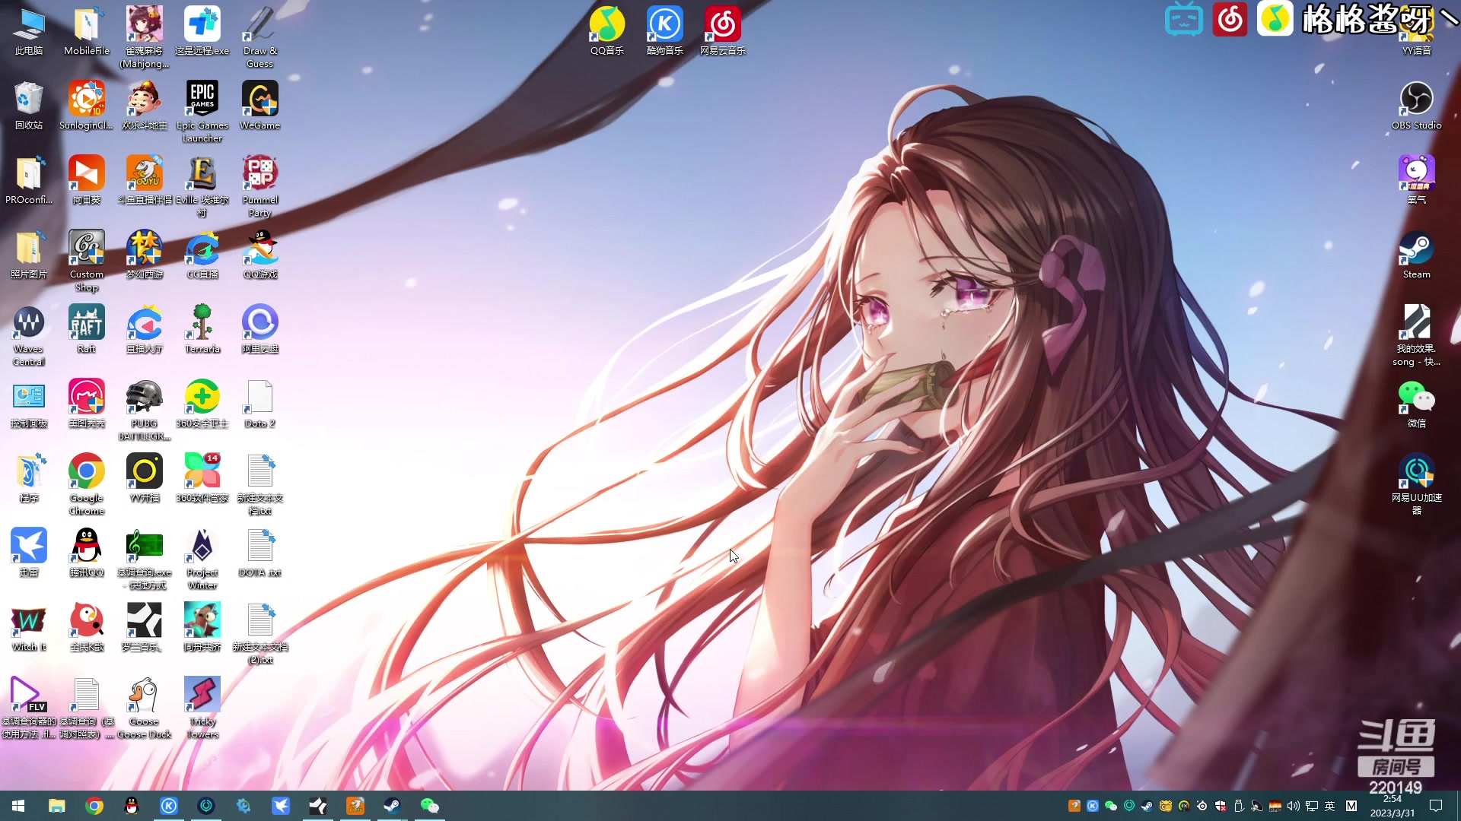
Task: Open 网易云音乐 desktop shortcut
Action: [723, 30]
